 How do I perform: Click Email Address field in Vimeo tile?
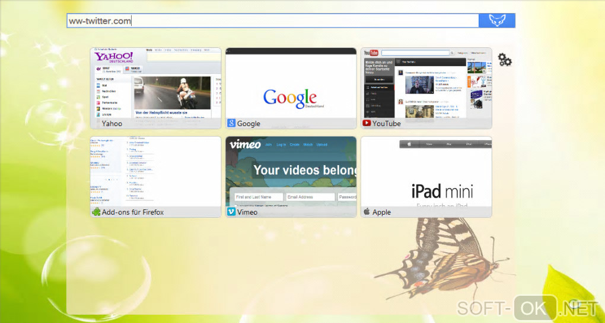click(x=311, y=197)
